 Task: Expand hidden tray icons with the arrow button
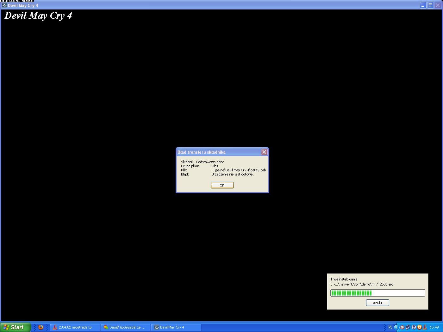396,327
